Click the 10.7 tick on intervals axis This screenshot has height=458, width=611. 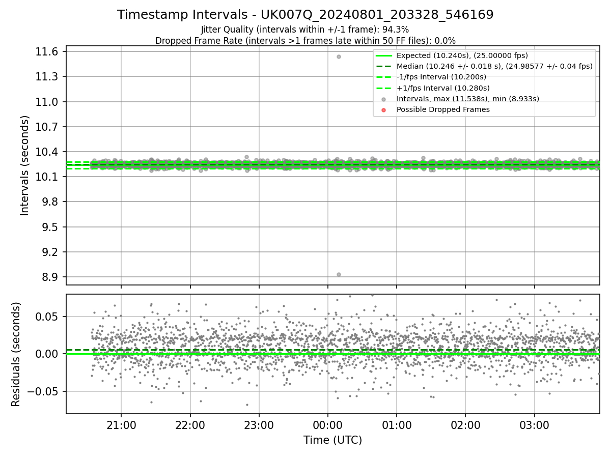tap(48, 127)
